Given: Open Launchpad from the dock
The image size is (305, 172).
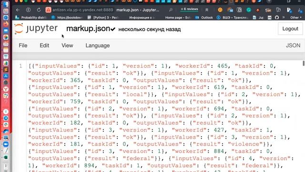Looking at the screenshot, I should (6, 11).
